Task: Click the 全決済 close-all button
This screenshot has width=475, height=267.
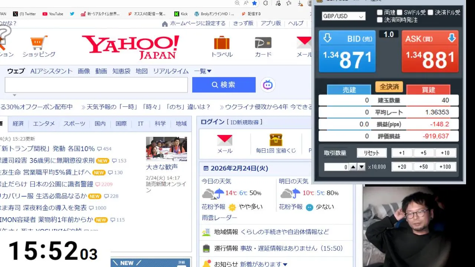Action: [x=389, y=87]
